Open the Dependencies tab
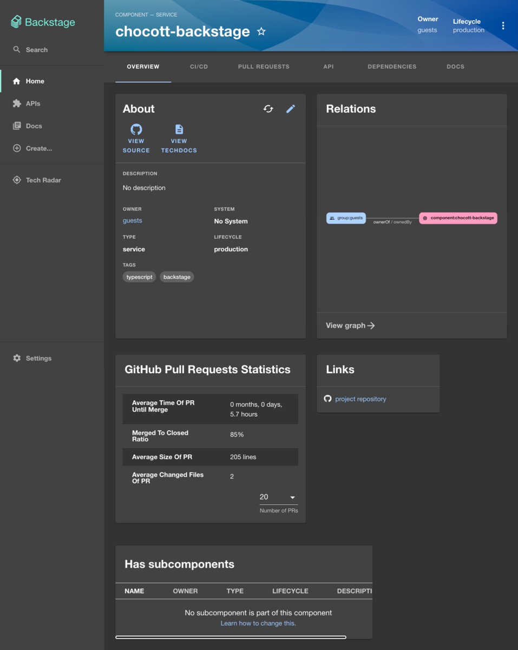The image size is (518, 650). [x=392, y=67]
